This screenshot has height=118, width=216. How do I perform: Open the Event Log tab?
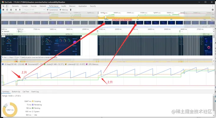35,91
